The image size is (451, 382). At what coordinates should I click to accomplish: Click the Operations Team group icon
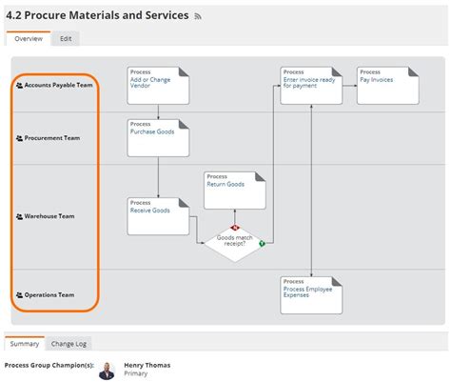point(19,295)
